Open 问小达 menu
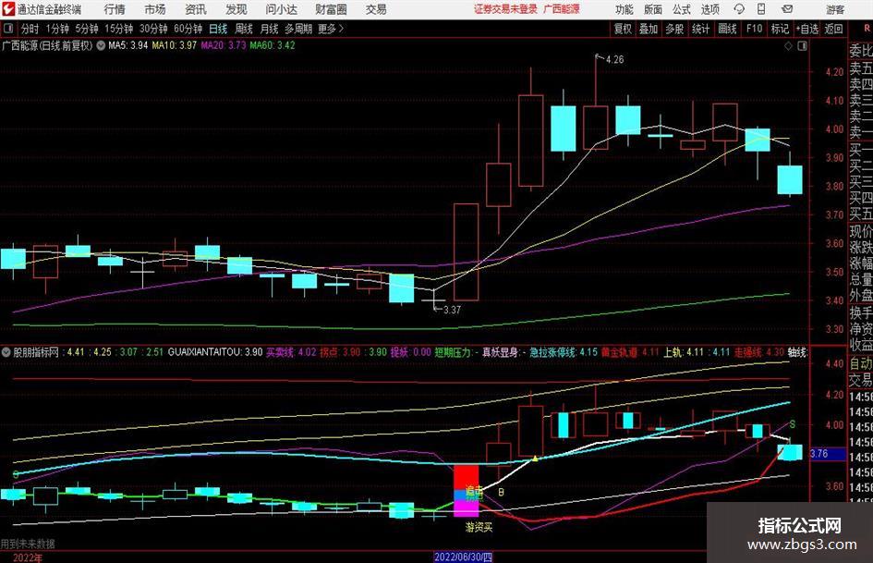The height and width of the screenshot is (563, 873). (x=281, y=9)
